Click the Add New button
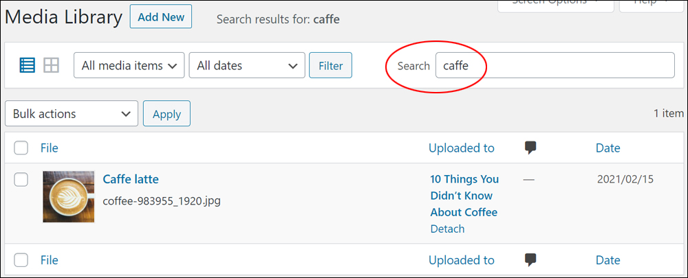 pos(161,16)
